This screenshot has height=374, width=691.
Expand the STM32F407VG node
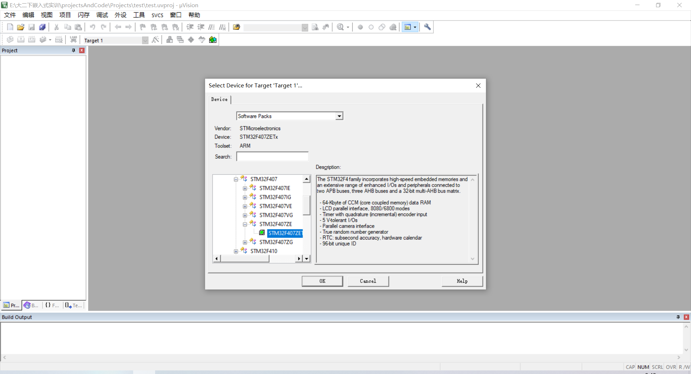click(x=245, y=215)
